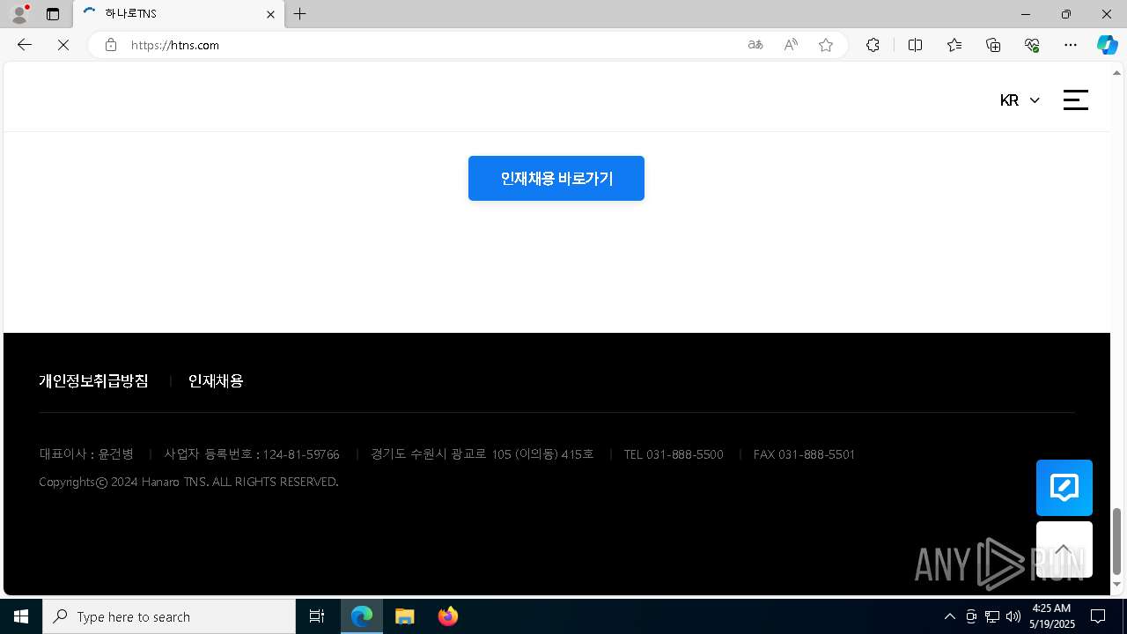Open Settings and more menu

[x=1071, y=45]
